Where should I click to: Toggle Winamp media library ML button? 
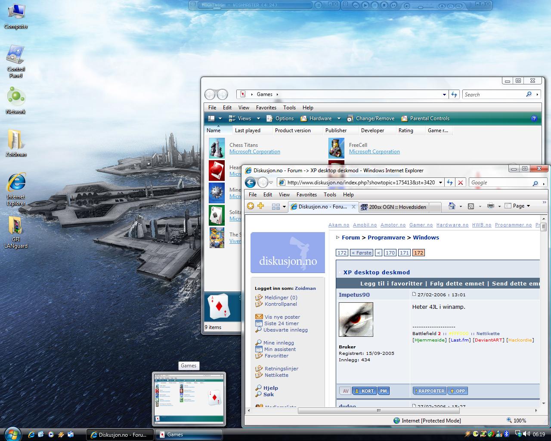point(459,6)
